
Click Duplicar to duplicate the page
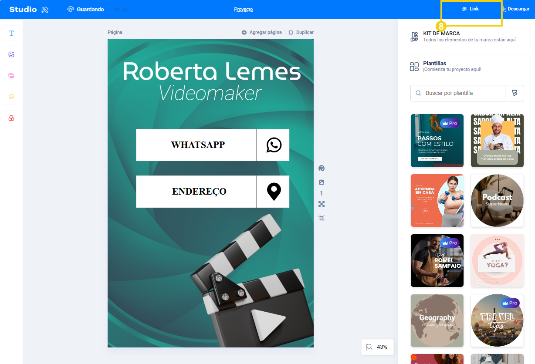click(x=301, y=32)
